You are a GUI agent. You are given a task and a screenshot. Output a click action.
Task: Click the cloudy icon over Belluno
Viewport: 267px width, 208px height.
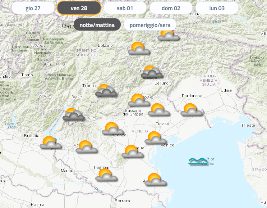tap(151, 72)
